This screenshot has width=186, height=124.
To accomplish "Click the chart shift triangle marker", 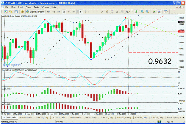I will pyautogui.click(x=139, y=15).
